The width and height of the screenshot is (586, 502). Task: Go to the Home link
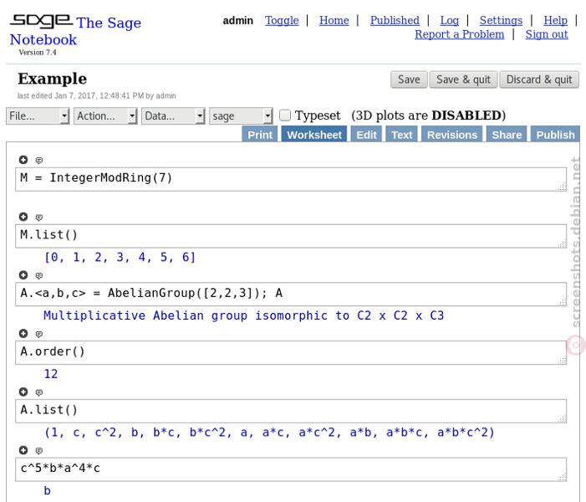pos(334,20)
